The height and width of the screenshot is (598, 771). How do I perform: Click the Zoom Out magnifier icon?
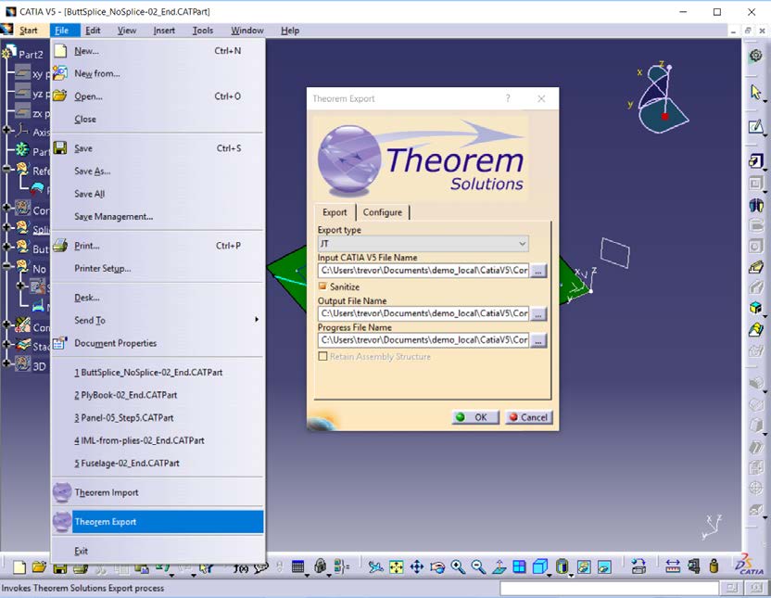point(478,567)
